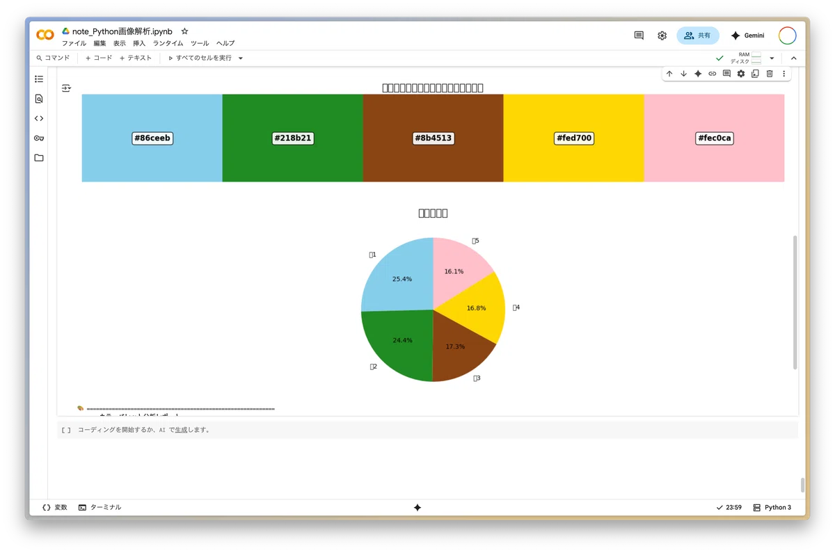The width and height of the screenshot is (835, 553).
Task: Open the コマンド command palette
Action: 53,58
